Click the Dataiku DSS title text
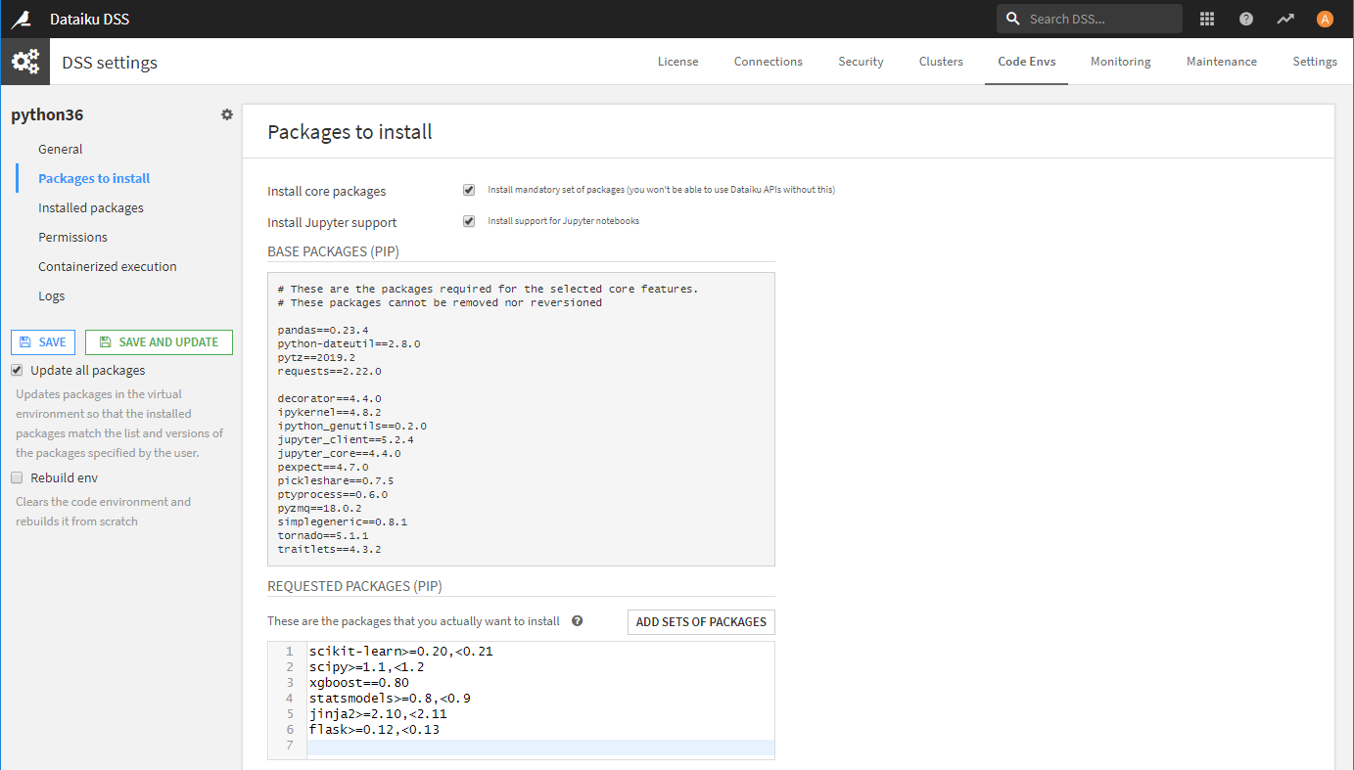This screenshot has width=1354, height=770. [89, 19]
